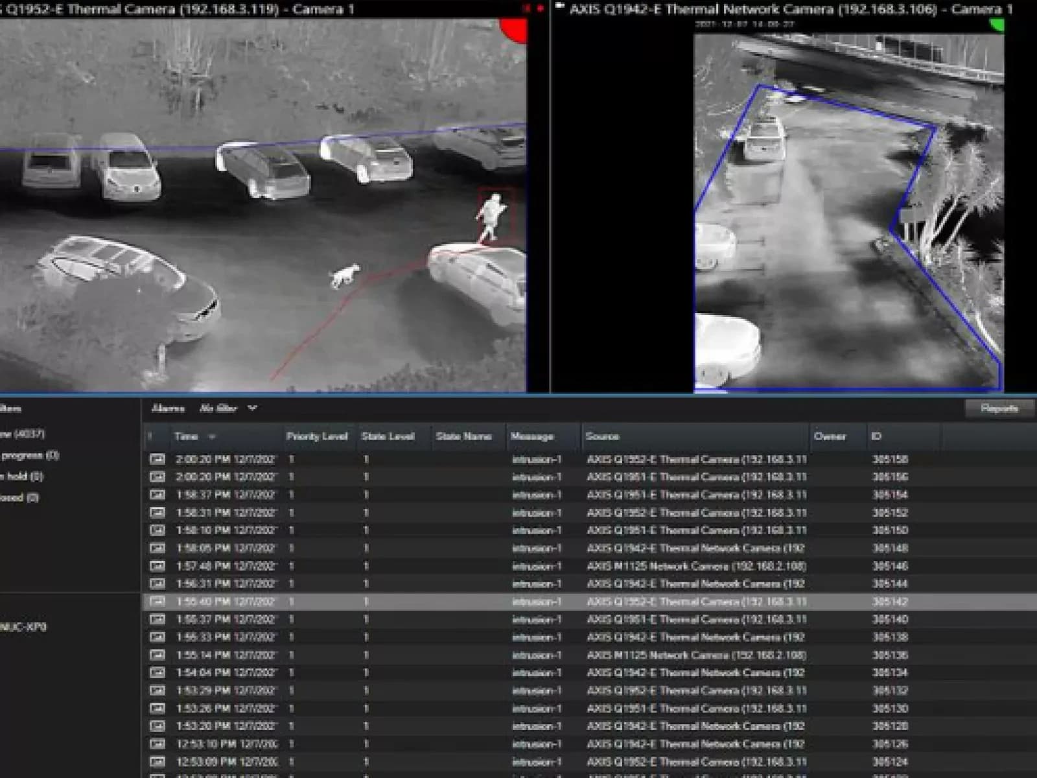Open the No filter alarms dropdown
This screenshot has width=1037, height=778.
[228, 408]
